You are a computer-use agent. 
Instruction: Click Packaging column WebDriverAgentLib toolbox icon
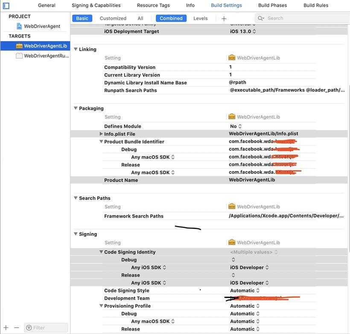[232, 117]
